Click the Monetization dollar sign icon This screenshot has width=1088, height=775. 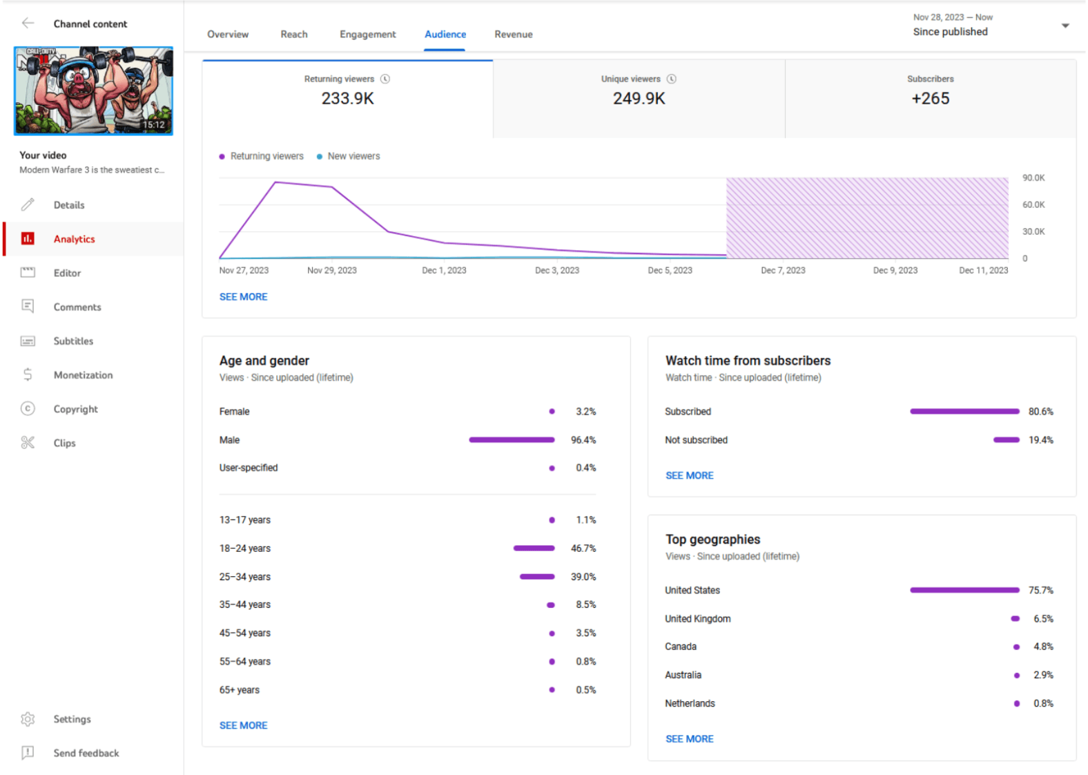(28, 375)
